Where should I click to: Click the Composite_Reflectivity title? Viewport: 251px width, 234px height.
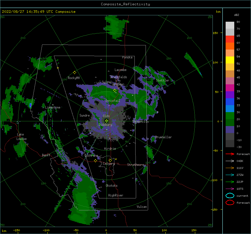pyautogui.click(x=125, y=4)
